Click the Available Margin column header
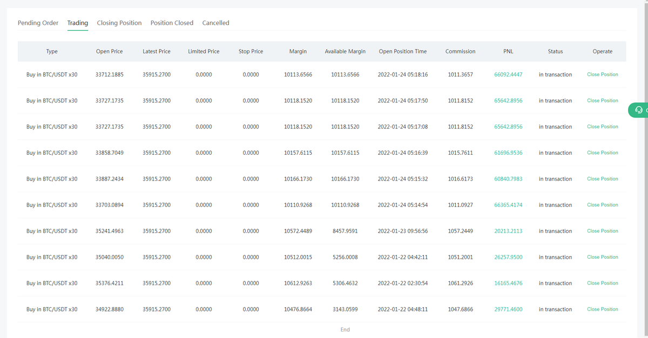This screenshot has height=338, width=648. [x=345, y=51]
